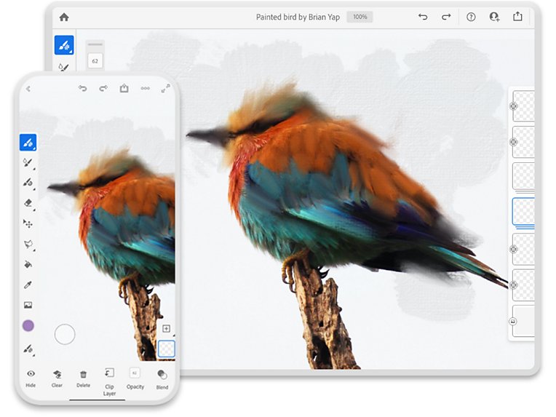Undo last action in tablet header

pos(423,17)
